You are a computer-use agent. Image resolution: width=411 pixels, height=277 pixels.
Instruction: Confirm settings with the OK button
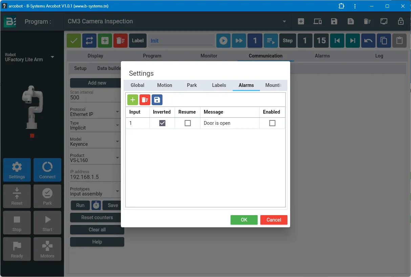(x=244, y=220)
